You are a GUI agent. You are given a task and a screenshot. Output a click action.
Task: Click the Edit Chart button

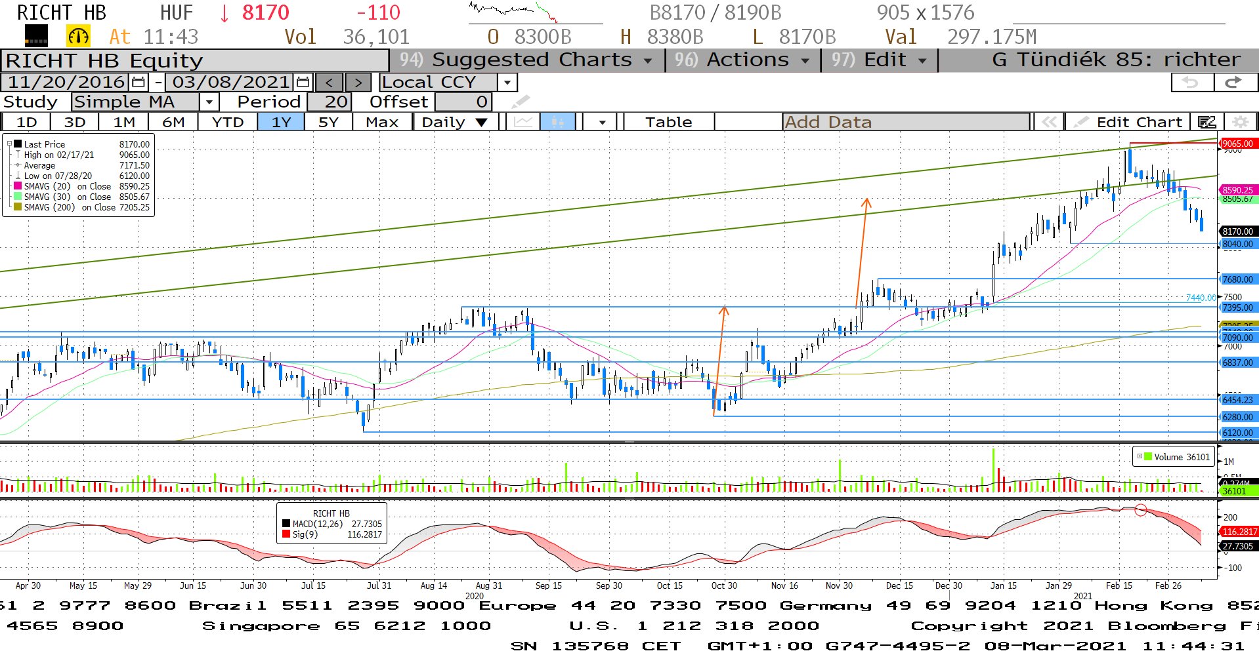(x=1129, y=122)
